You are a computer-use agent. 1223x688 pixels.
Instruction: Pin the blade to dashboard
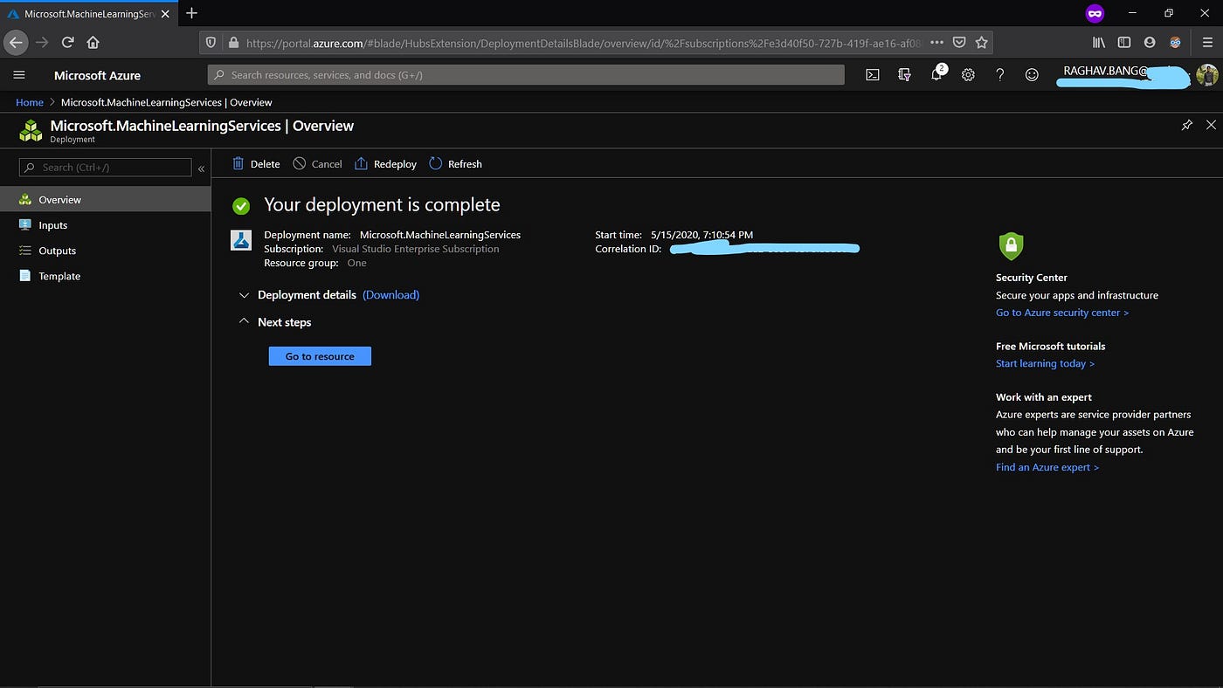(1186, 126)
